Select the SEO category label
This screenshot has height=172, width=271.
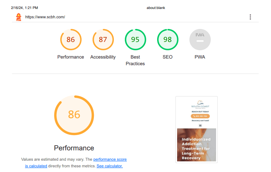click(x=167, y=57)
